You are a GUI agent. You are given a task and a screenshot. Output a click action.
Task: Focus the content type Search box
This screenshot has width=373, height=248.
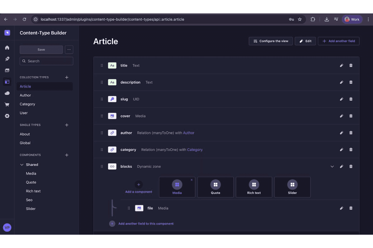pos(46,61)
